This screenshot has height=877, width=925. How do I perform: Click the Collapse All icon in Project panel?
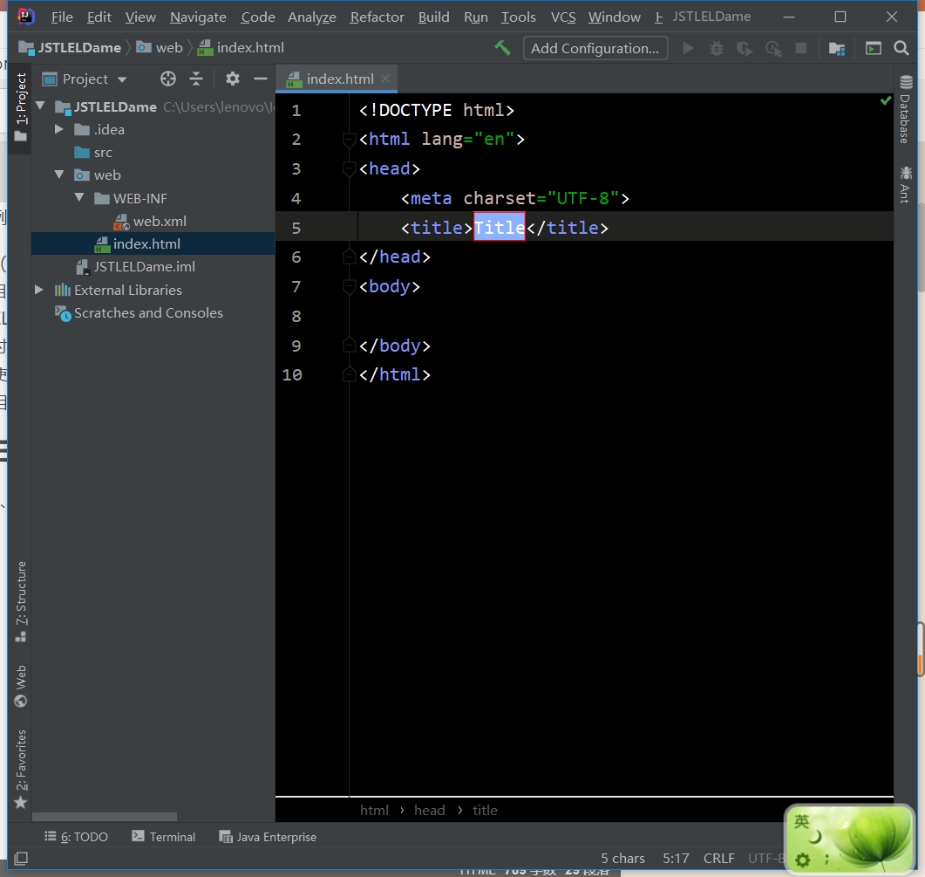pos(196,79)
